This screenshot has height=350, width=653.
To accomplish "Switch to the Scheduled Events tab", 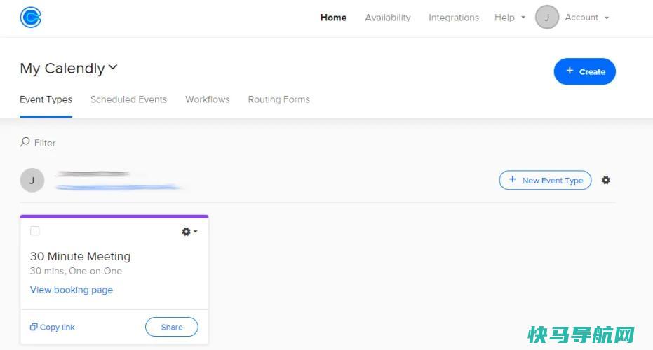I will [128, 99].
